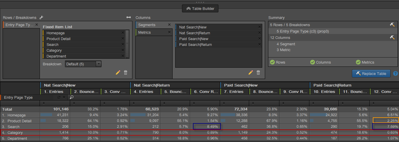Toggle the Columns green checkmark in Summary
399x142 pixels.
[313, 62]
